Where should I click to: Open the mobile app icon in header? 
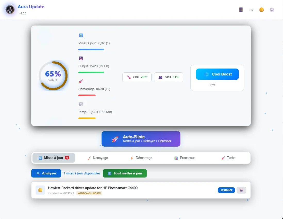click(241, 10)
